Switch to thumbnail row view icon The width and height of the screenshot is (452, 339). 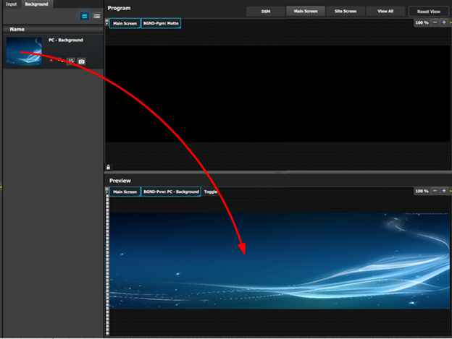85,16
